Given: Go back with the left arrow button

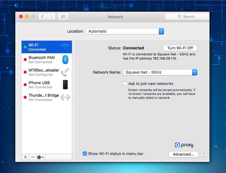Looking at the screenshot, I should tap(43, 17).
